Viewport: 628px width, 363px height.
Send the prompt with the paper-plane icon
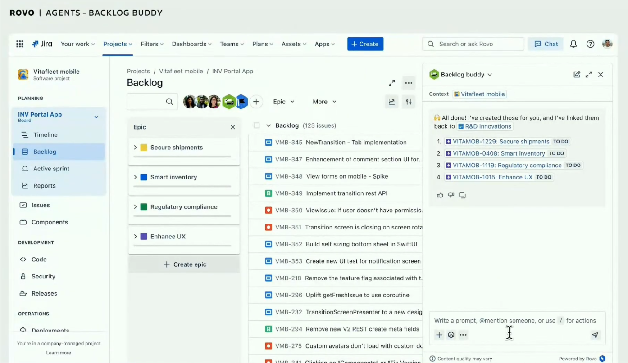[595, 335]
